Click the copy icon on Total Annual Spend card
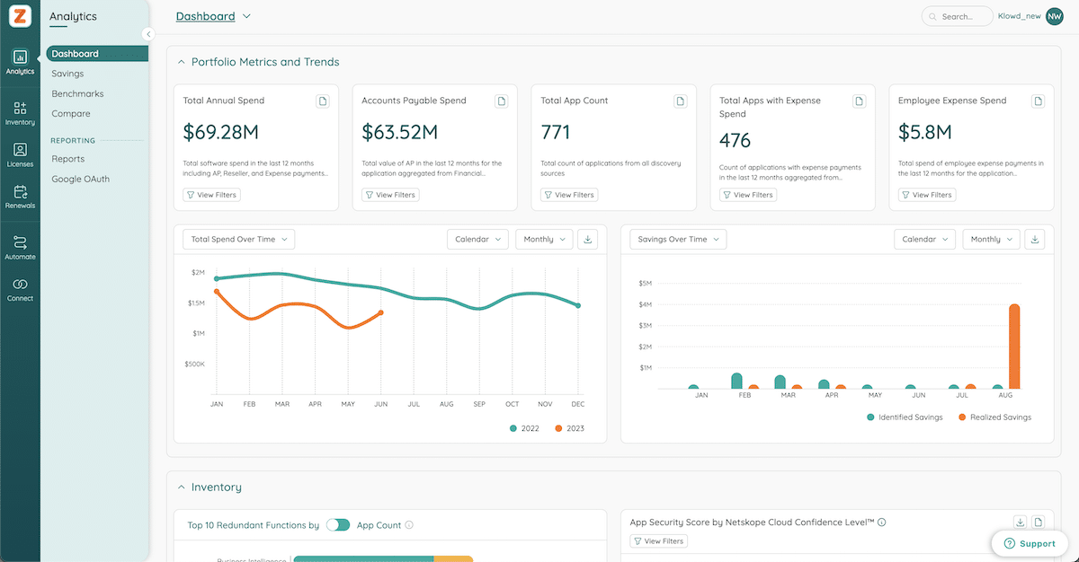1079x562 pixels. click(323, 101)
